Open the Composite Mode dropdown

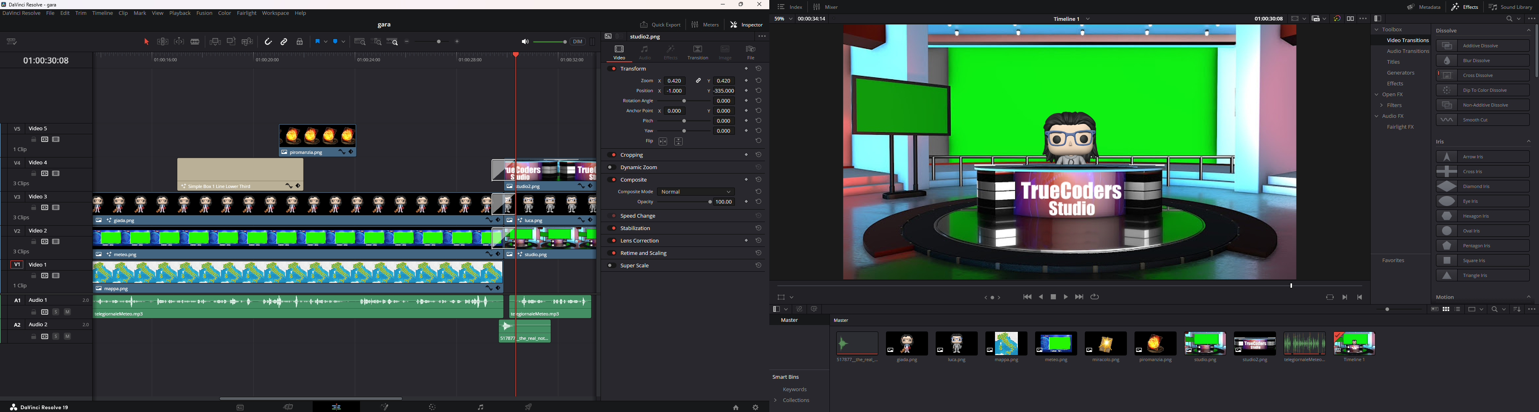click(x=697, y=192)
